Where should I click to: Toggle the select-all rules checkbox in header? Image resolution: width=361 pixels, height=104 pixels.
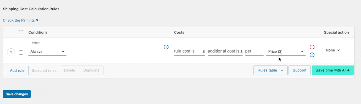(21, 32)
